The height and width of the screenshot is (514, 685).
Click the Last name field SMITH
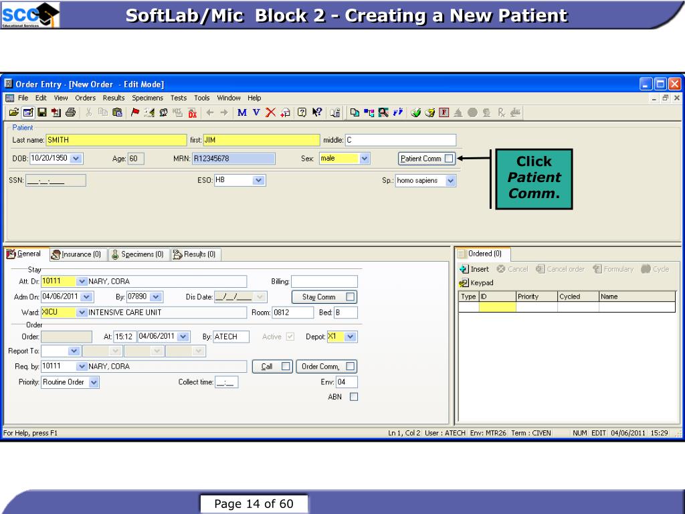tap(116, 140)
